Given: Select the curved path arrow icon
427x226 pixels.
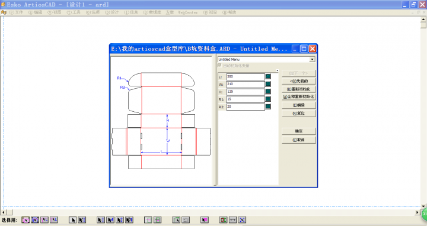Looking at the screenshot, I should 176,219.
